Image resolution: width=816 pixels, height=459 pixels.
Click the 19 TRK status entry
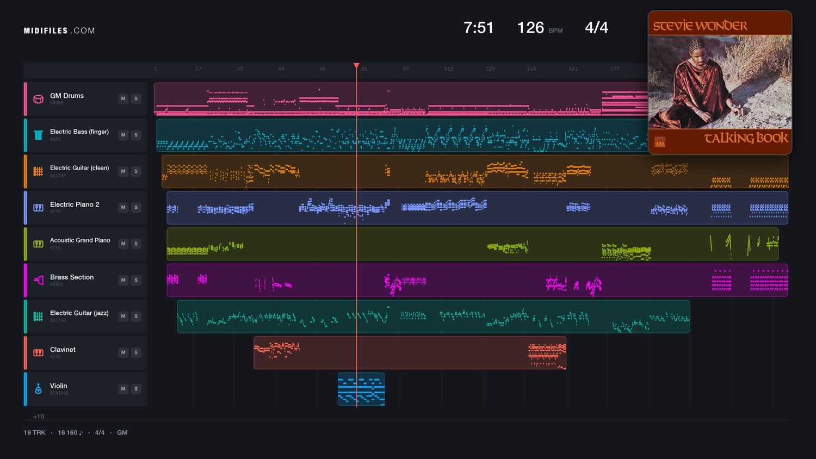pyautogui.click(x=34, y=433)
